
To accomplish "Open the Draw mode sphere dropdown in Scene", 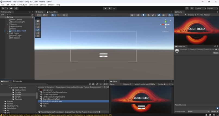I will tap(133, 15).
